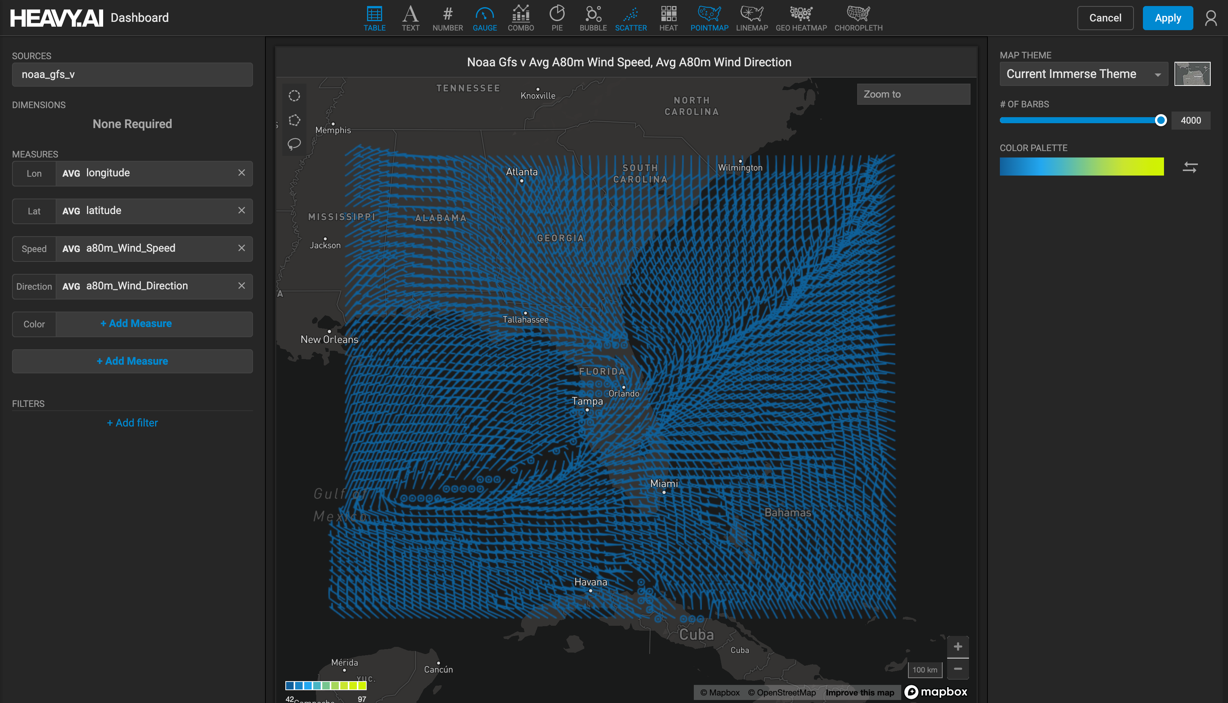This screenshot has height=703, width=1228.
Task: Choose the Linemap chart type icon
Action: click(751, 18)
